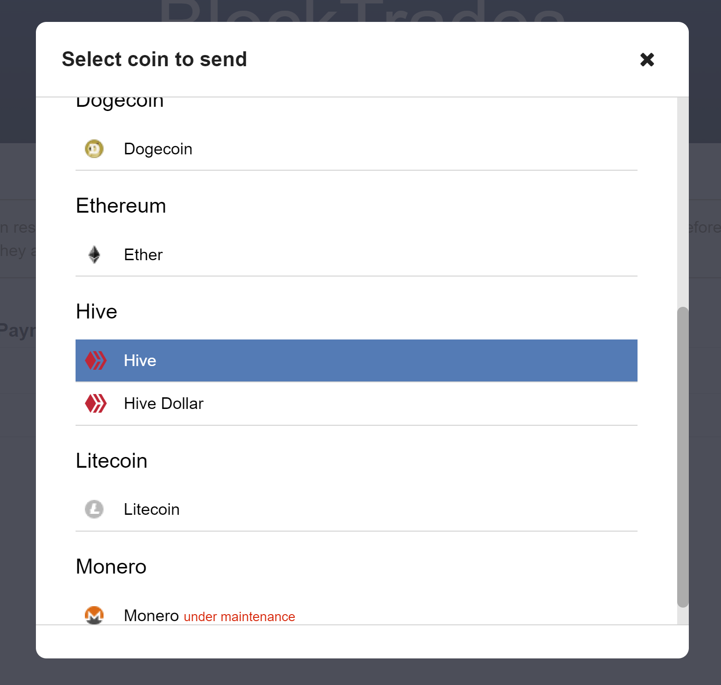721x685 pixels.
Task: Click the coin list scrollbar thumb
Action: click(x=683, y=457)
